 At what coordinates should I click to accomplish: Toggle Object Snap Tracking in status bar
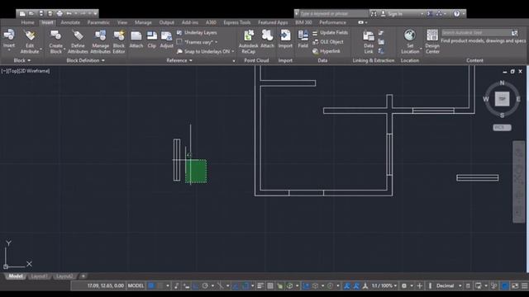pyautogui.click(x=236, y=286)
